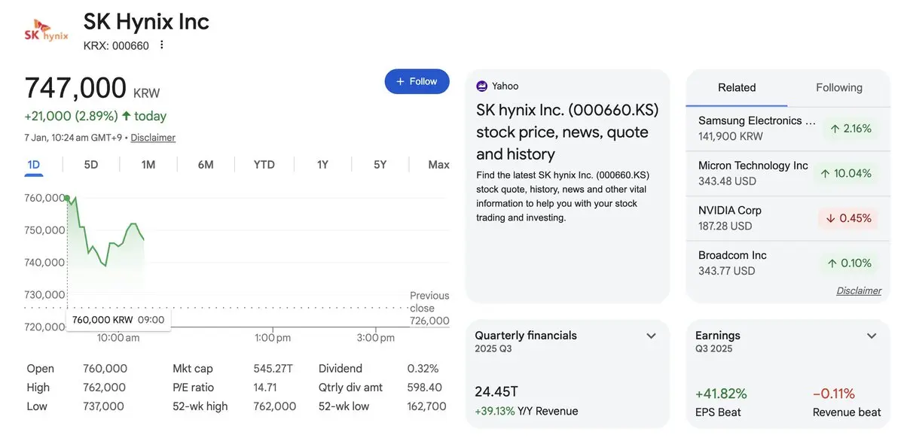The width and height of the screenshot is (904, 444).
Task: Click the 760,000 KRW chart data point
Action: [x=68, y=199]
